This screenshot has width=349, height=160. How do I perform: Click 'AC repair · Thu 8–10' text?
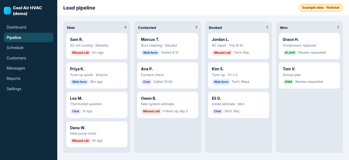(227, 46)
